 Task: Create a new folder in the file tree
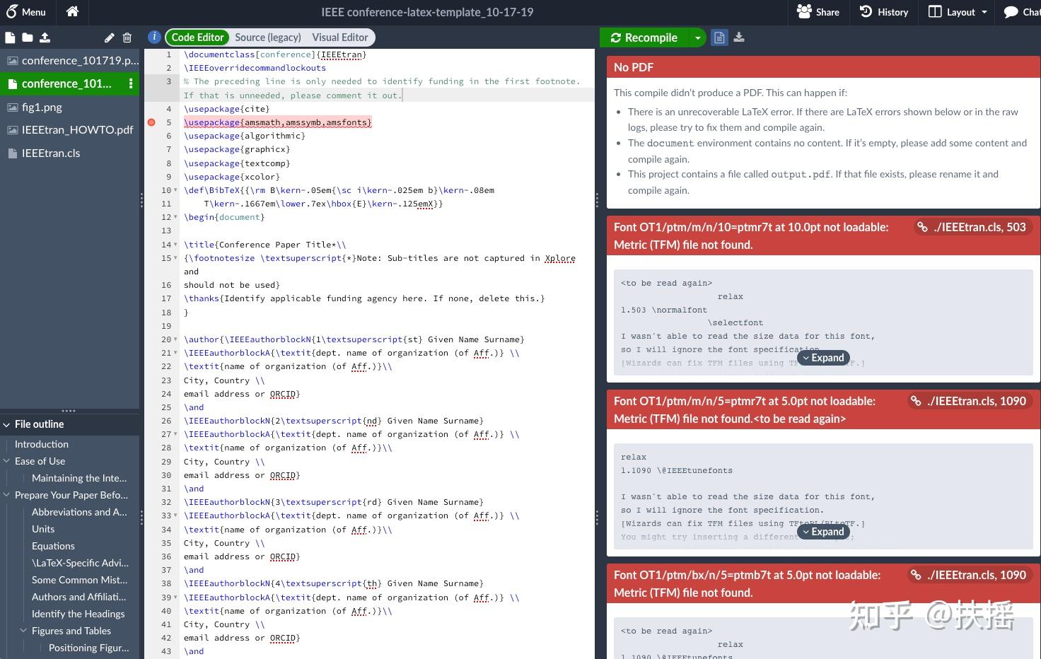pyautogui.click(x=27, y=37)
